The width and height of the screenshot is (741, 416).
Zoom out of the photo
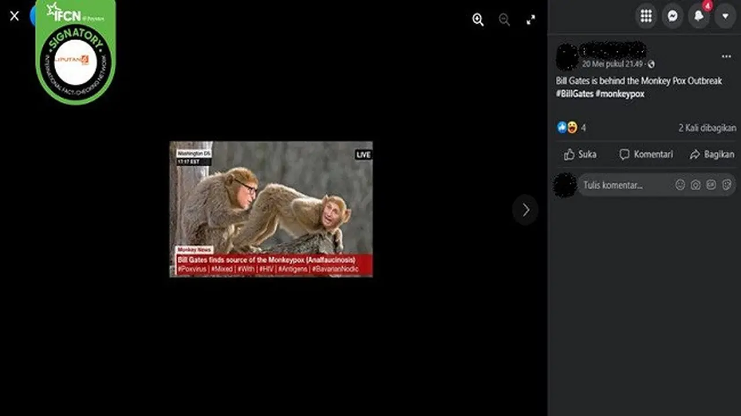[x=504, y=20]
